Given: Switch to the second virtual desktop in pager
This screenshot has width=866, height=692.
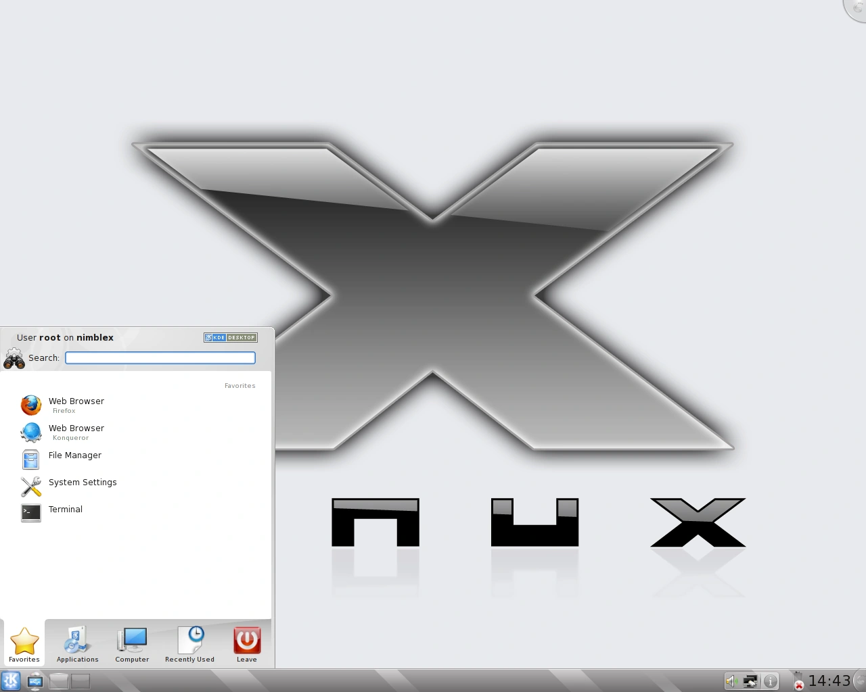Looking at the screenshot, I should click(x=81, y=681).
